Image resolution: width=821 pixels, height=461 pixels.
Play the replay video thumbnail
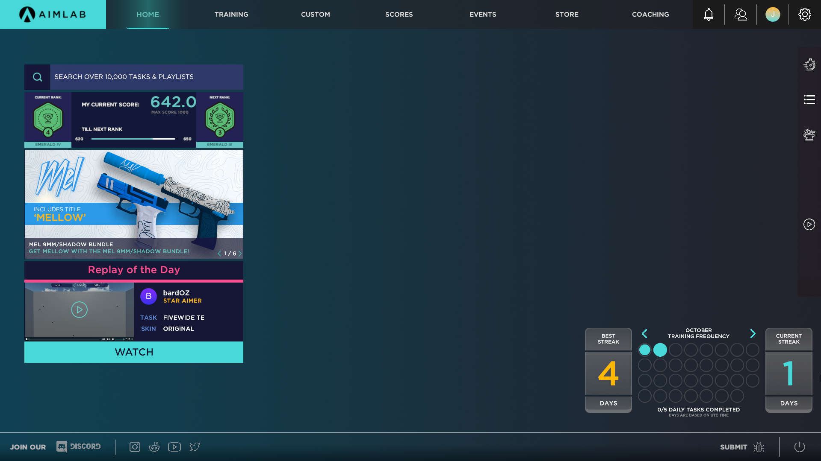tap(79, 310)
